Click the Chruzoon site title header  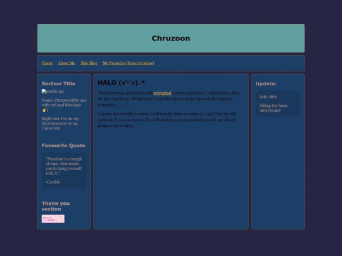pos(171,39)
